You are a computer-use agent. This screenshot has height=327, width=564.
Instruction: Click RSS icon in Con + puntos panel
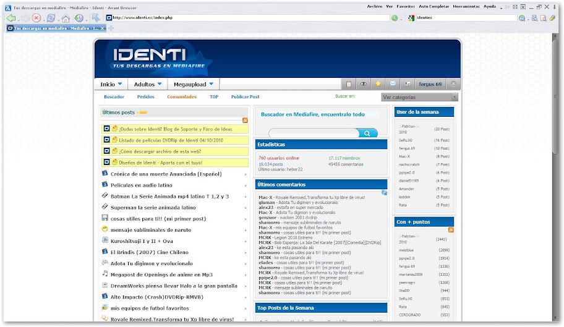tap(451, 230)
